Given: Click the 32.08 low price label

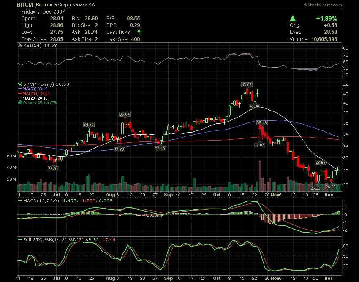Looking at the screenshot, I should [x=120, y=149].
